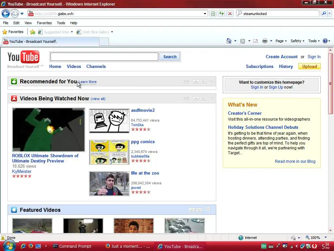
Task: Click the magnifier Search button beside steamunlocked
Action: coord(324,13)
